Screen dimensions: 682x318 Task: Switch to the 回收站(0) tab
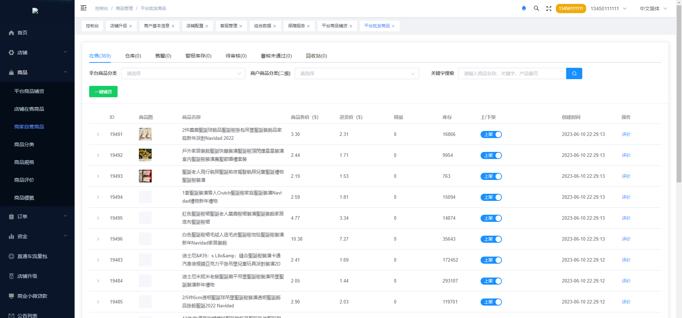[316, 56]
